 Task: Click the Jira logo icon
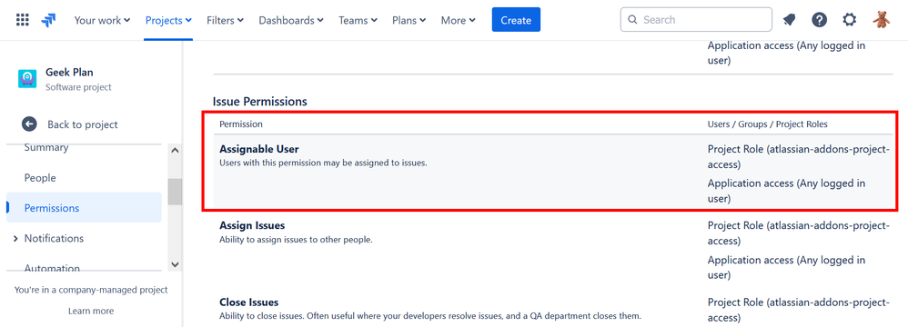[48, 20]
